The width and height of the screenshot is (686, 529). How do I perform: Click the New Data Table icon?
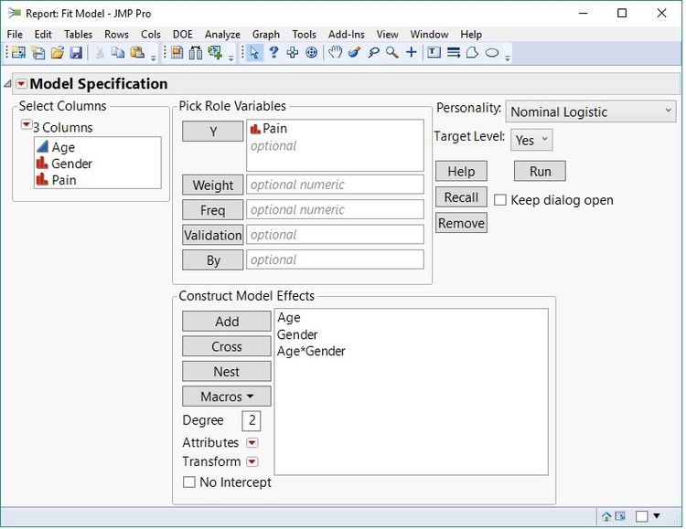click(18, 53)
